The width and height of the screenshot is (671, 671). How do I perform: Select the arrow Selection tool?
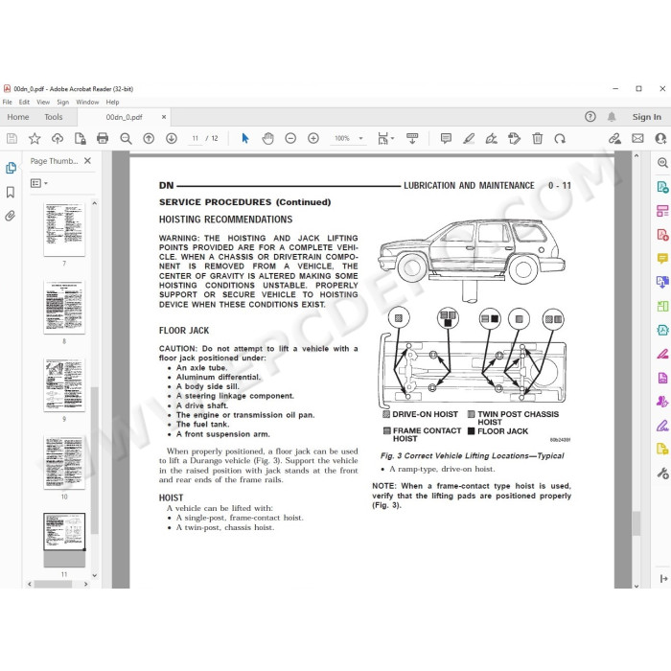245,138
